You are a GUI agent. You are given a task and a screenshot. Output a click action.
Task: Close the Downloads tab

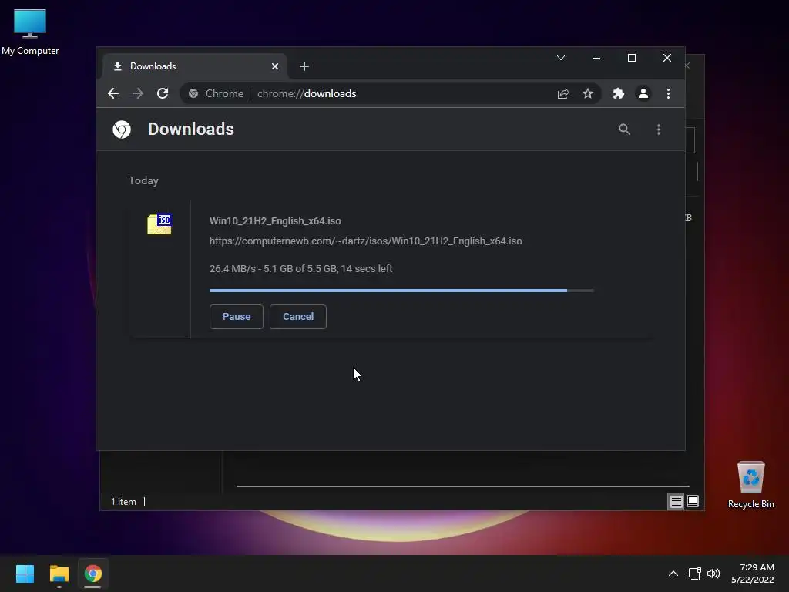[x=275, y=66]
